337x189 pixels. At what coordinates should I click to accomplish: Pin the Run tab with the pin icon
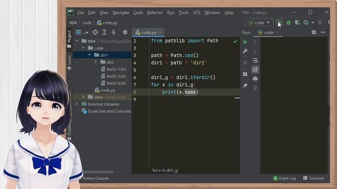point(245,86)
